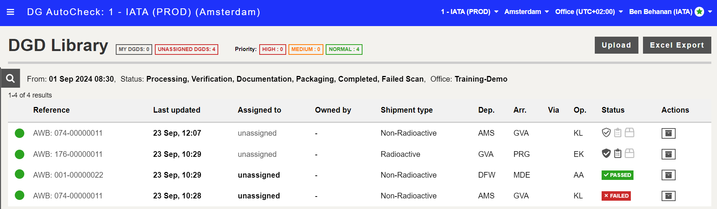This screenshot has height=209, width=717.
Task: Click the packaging box icon for AWB 176-00000011
Action: (x=629, y=153)
